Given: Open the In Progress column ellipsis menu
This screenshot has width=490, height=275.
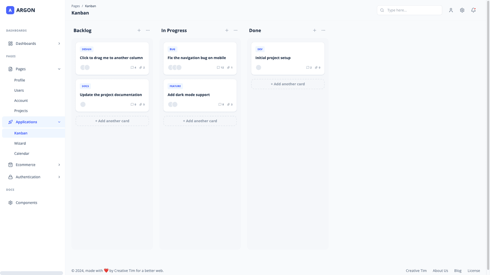Looking at the screenshot, I should tap(235, 30).
